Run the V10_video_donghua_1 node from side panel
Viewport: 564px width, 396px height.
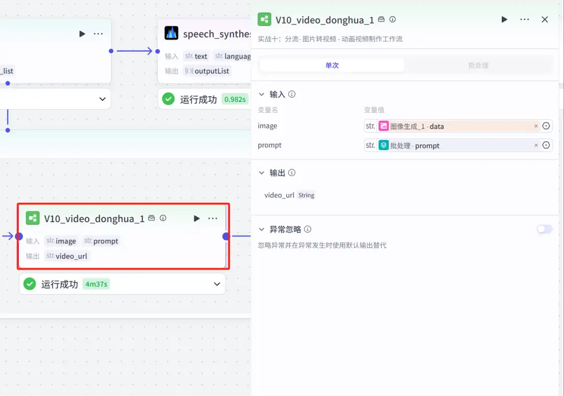click(504, 19)
